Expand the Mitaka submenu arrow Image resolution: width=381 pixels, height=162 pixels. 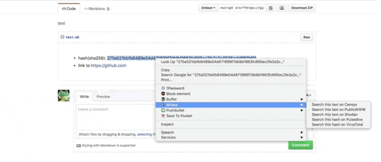pyautogui.click(x=302, y=105)
